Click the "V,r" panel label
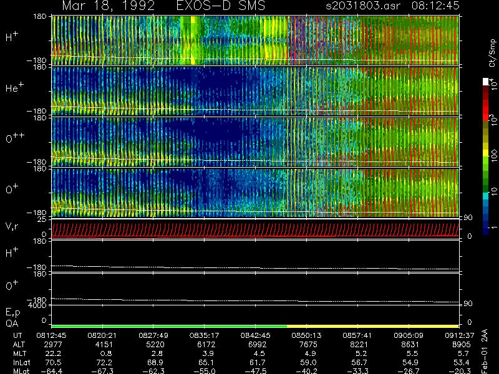499x374 pixels. pos(12,226)
